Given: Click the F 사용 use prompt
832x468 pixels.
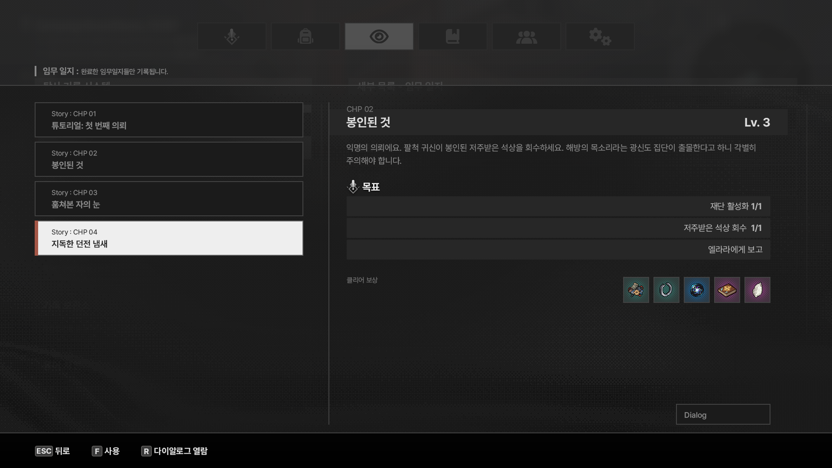Looking at the screenshot, I should click(x=106, y=451).
